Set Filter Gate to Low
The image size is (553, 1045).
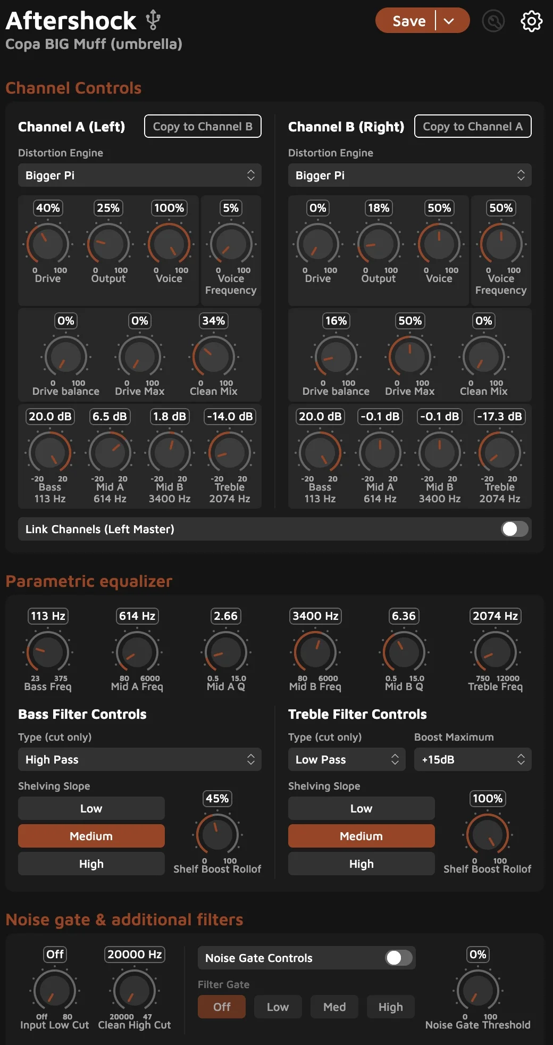pyautogui.click(x=278, y=1007)
